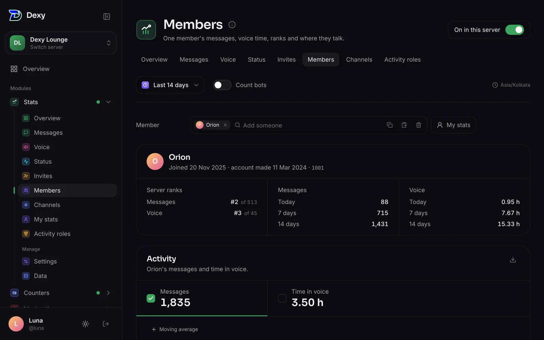544x340 pixels.
Task: Go to the top-level Overview page in sidebar
Action: pos(61,69)
